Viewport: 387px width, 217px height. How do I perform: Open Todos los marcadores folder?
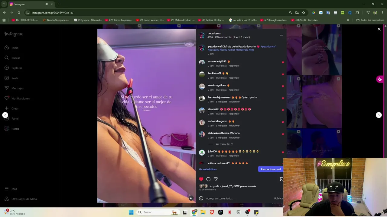(x=370, y=20)
